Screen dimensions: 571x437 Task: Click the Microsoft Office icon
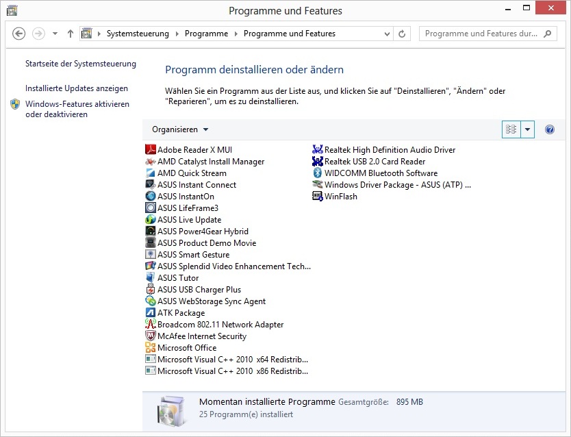click(x=151, y=347)
